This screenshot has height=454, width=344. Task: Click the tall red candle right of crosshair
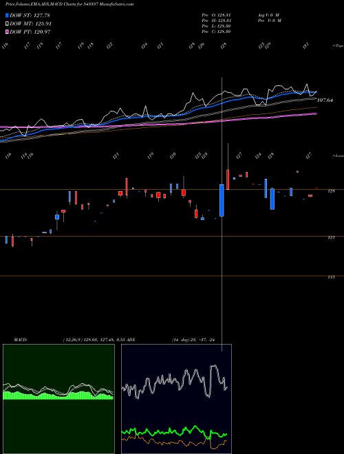[228, 180]
